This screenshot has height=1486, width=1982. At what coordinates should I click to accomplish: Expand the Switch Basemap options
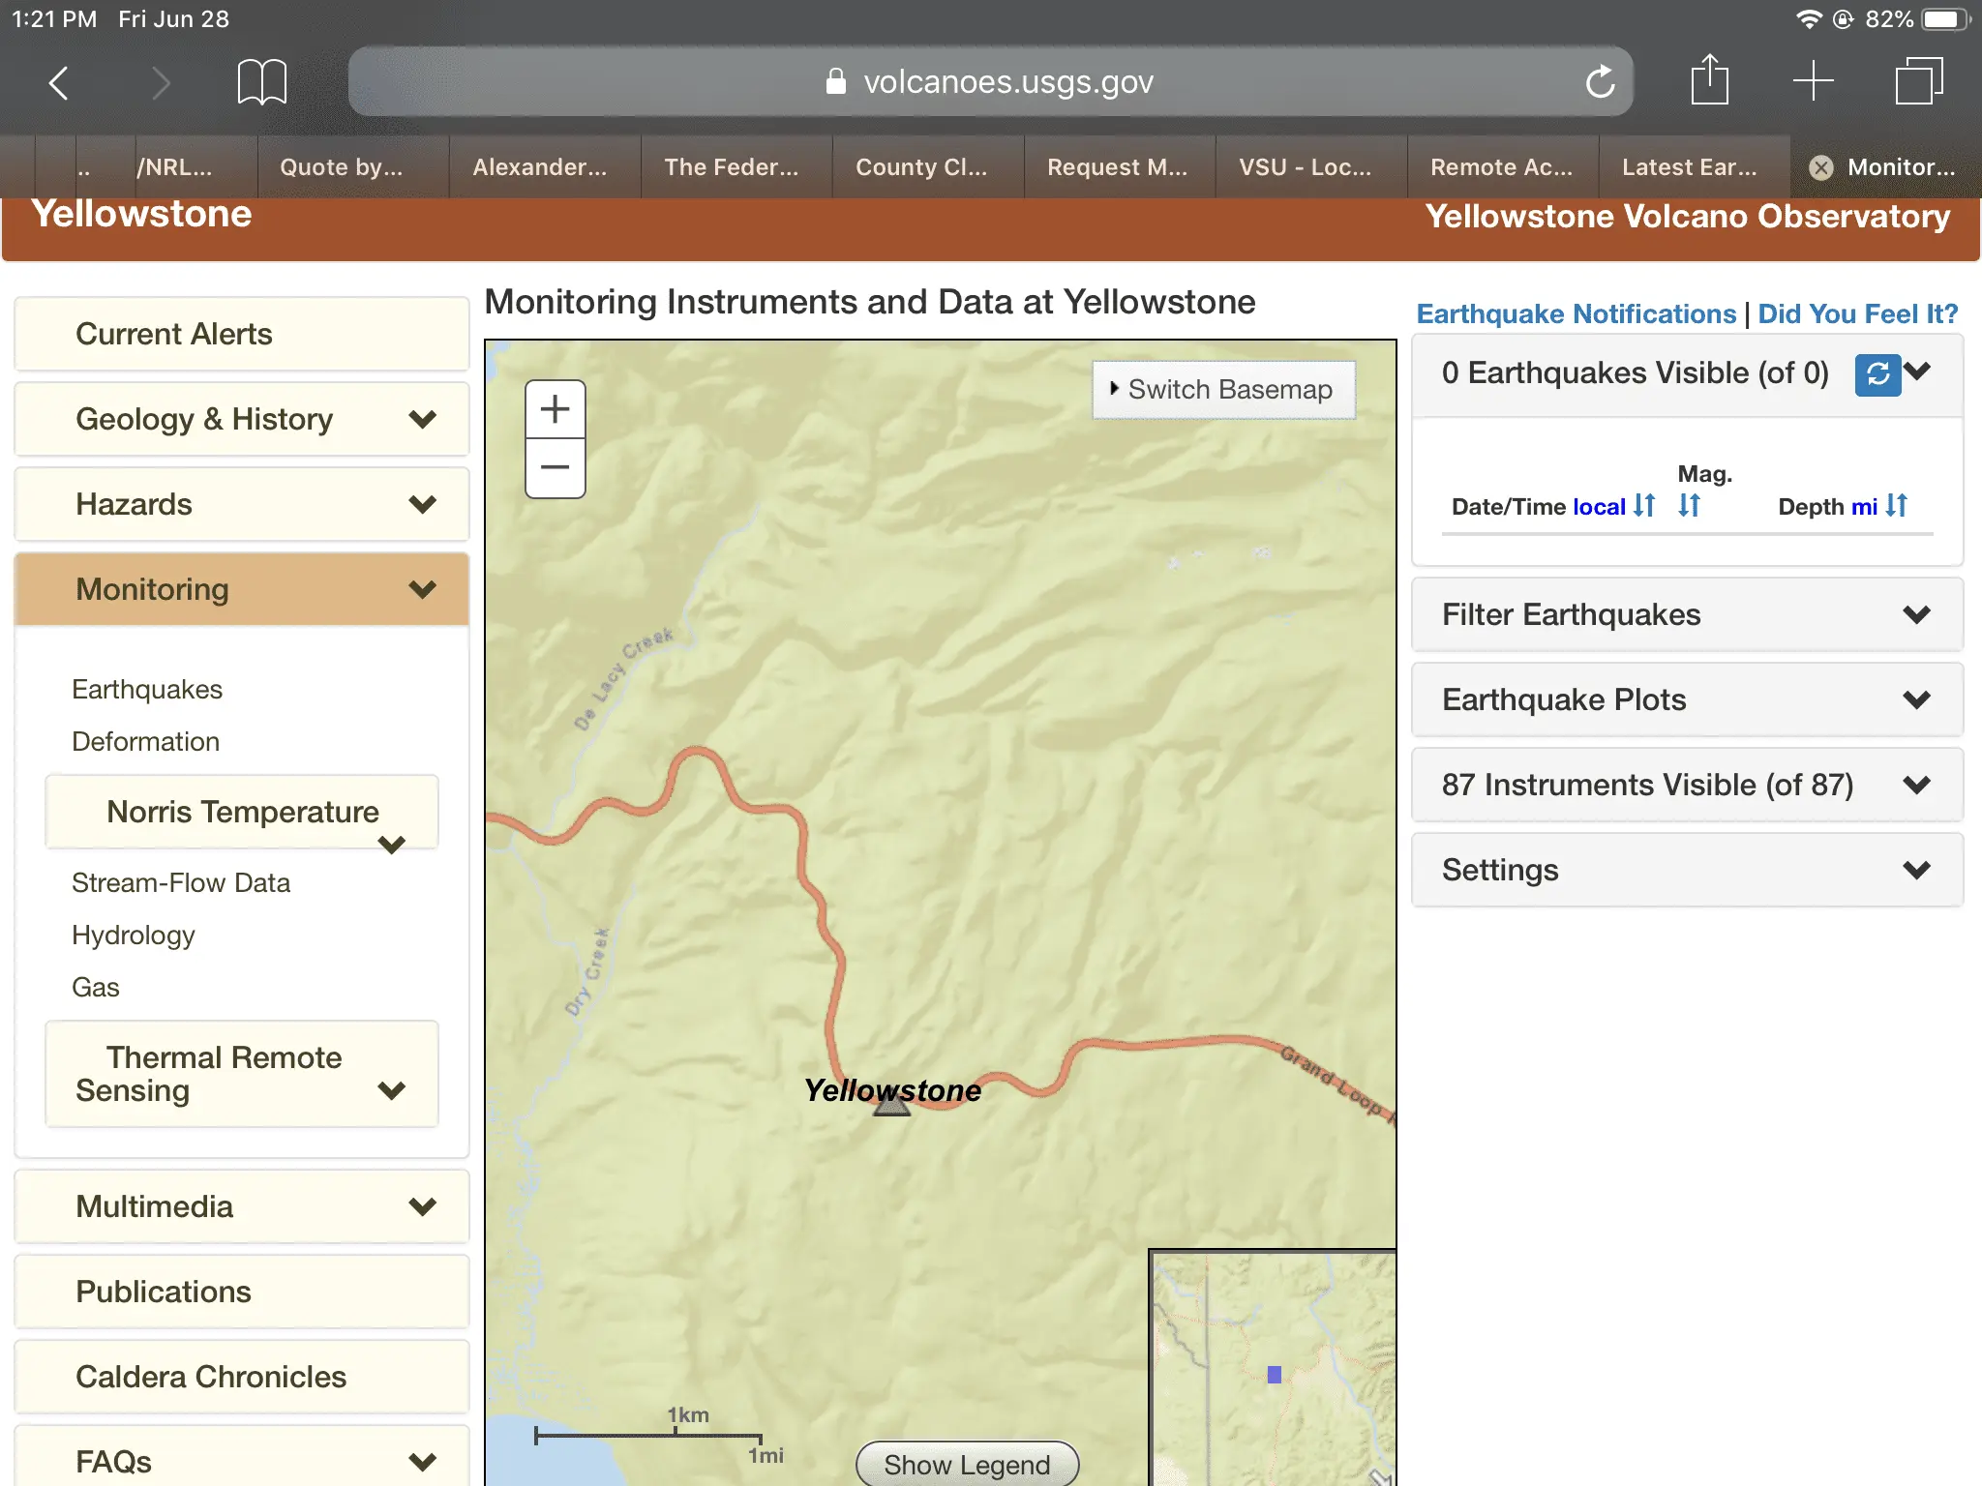(x=1222, y=390)
